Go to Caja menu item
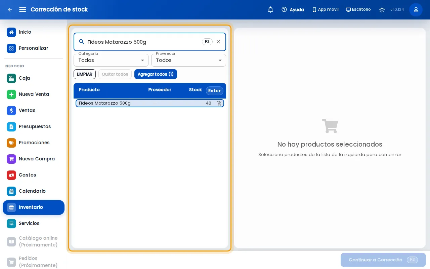430x269 pixels. (34, 78)
